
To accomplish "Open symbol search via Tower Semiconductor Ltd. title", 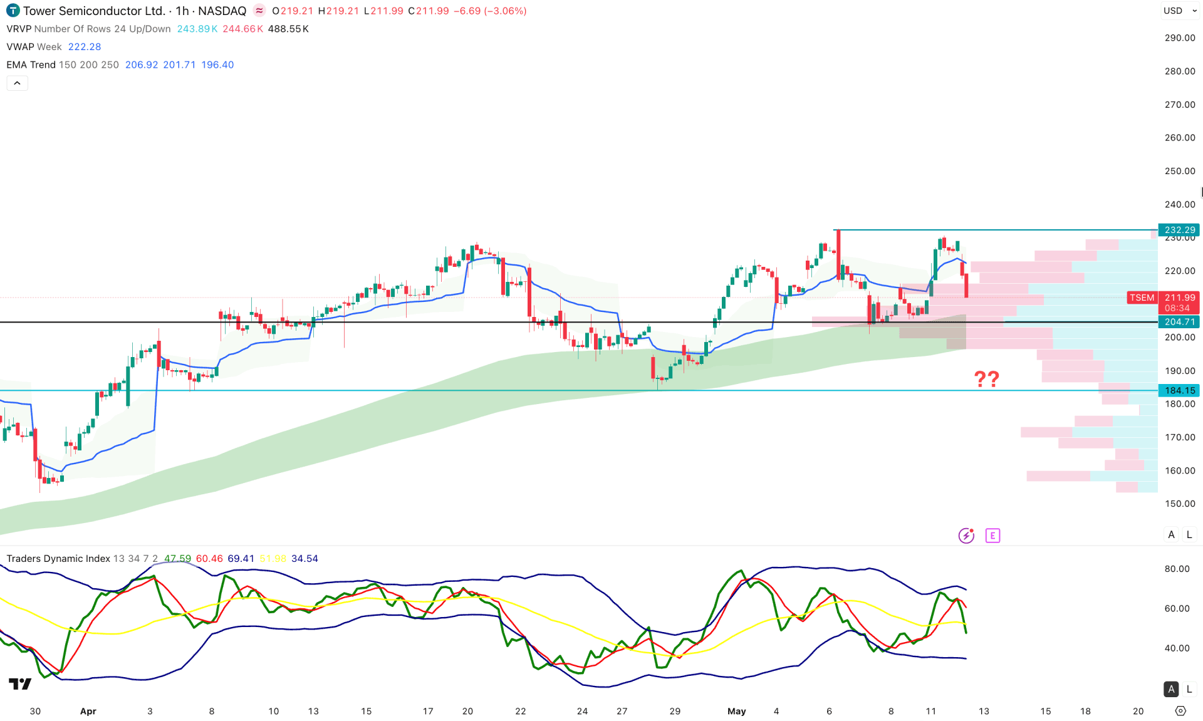I will [x=95, y=11].
